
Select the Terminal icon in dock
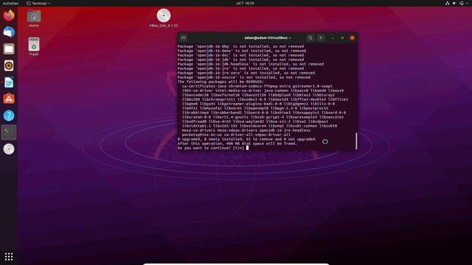pyautogui.click(x=9, y=132)
